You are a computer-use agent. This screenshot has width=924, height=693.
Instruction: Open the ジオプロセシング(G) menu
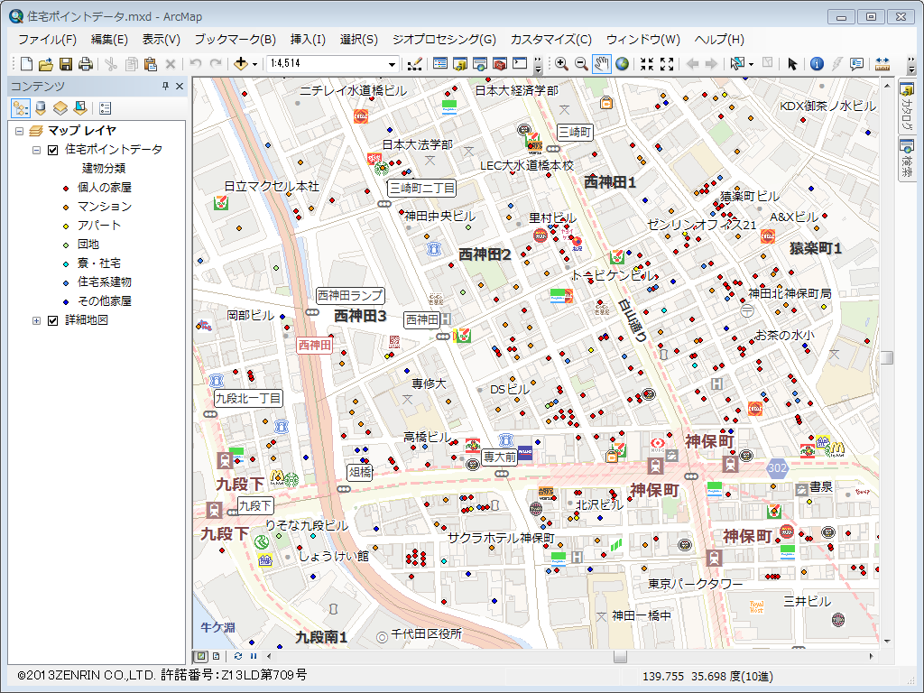pos(444,40)
